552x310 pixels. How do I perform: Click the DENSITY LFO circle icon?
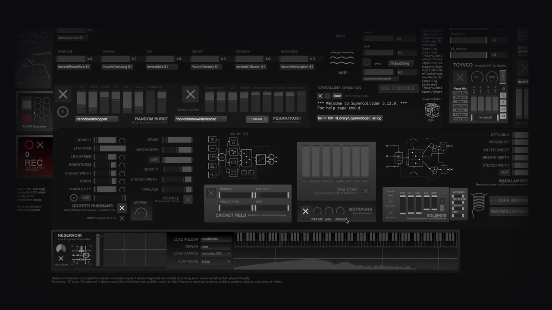point(122,140)
